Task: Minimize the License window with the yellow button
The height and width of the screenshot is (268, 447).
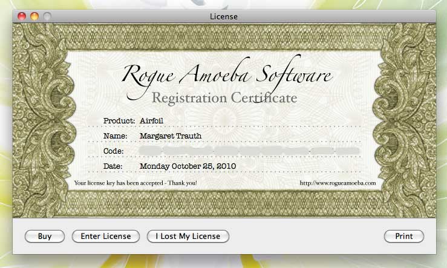Action: coord(34,16)
